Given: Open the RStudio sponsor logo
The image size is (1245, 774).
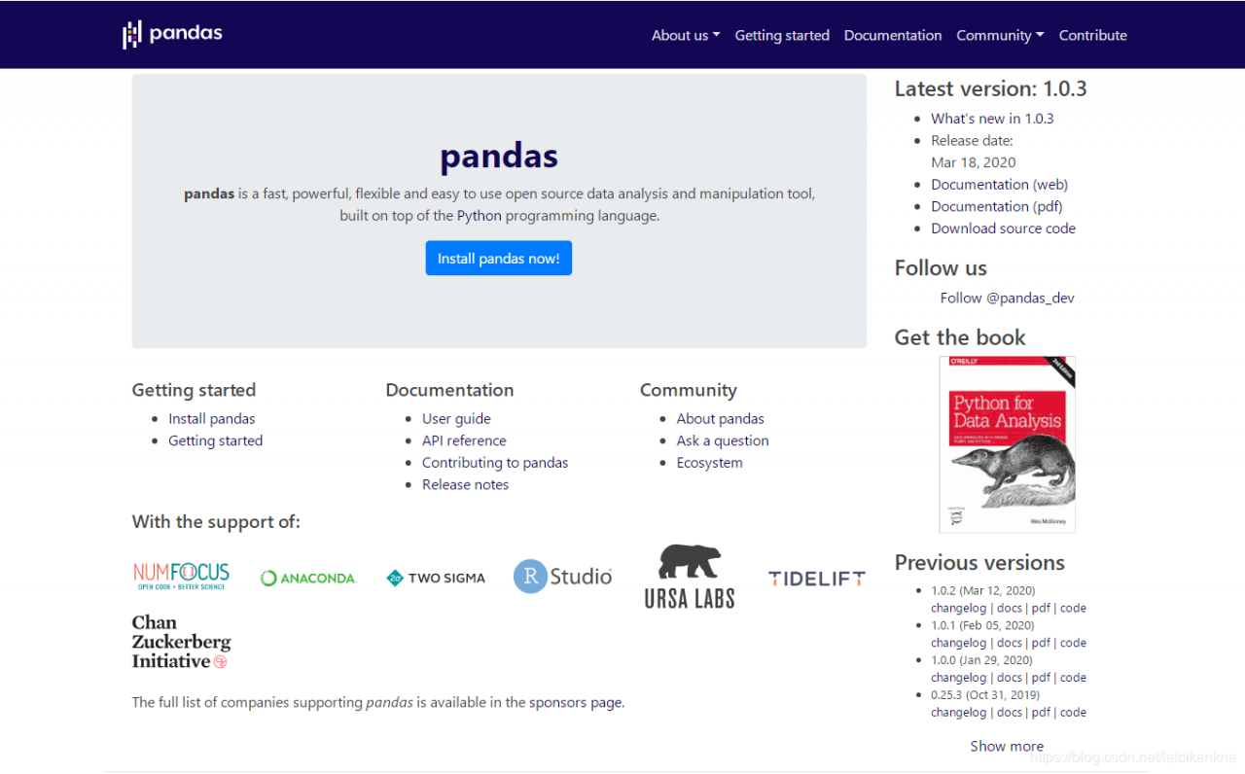Looking at the screenshot, I should (563, 577).
